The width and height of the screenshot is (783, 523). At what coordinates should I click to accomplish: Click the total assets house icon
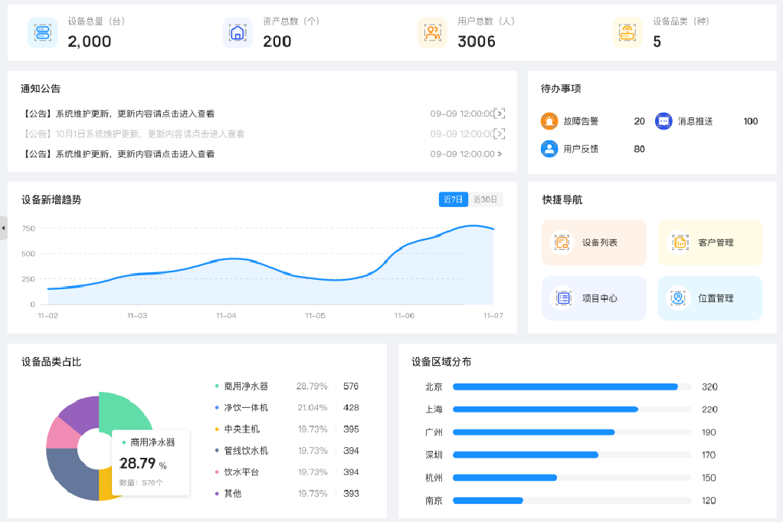(x=238, y=32)
